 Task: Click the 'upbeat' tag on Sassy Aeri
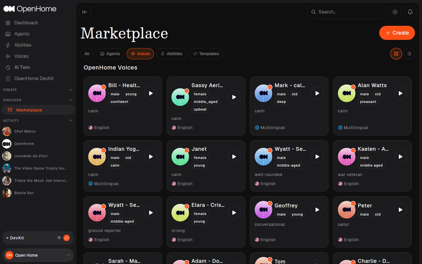200,109
